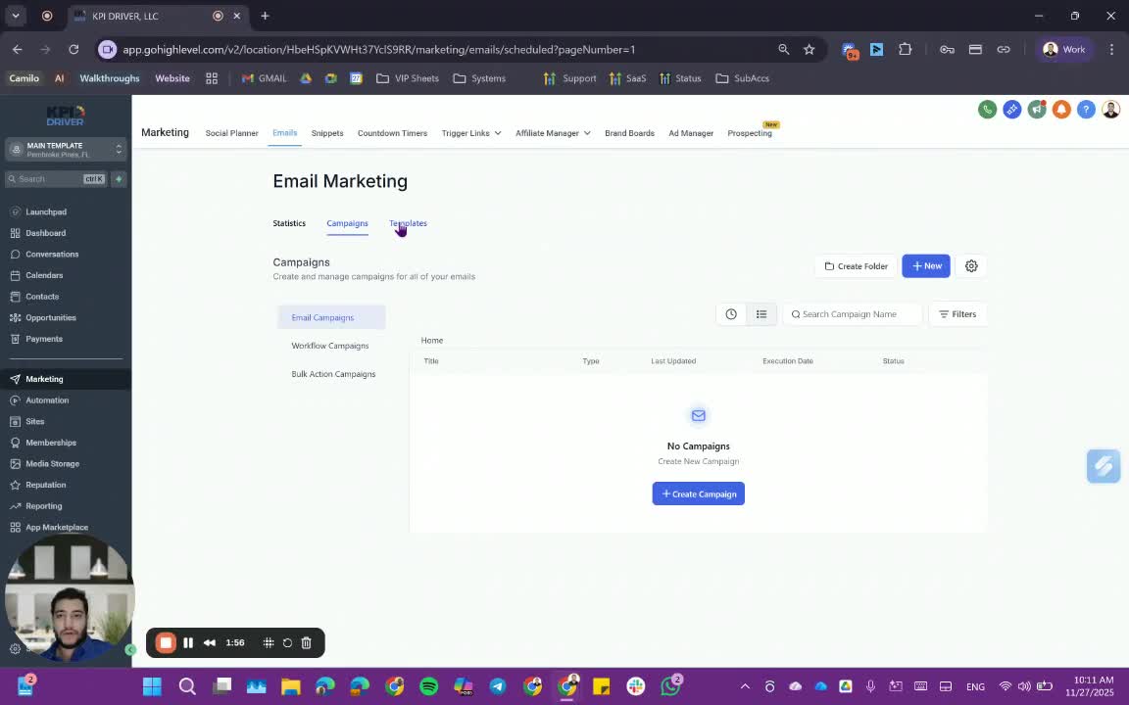Open the Snippets tab
This screenshot has width=1129, height=705.
(x=327, y=133)
